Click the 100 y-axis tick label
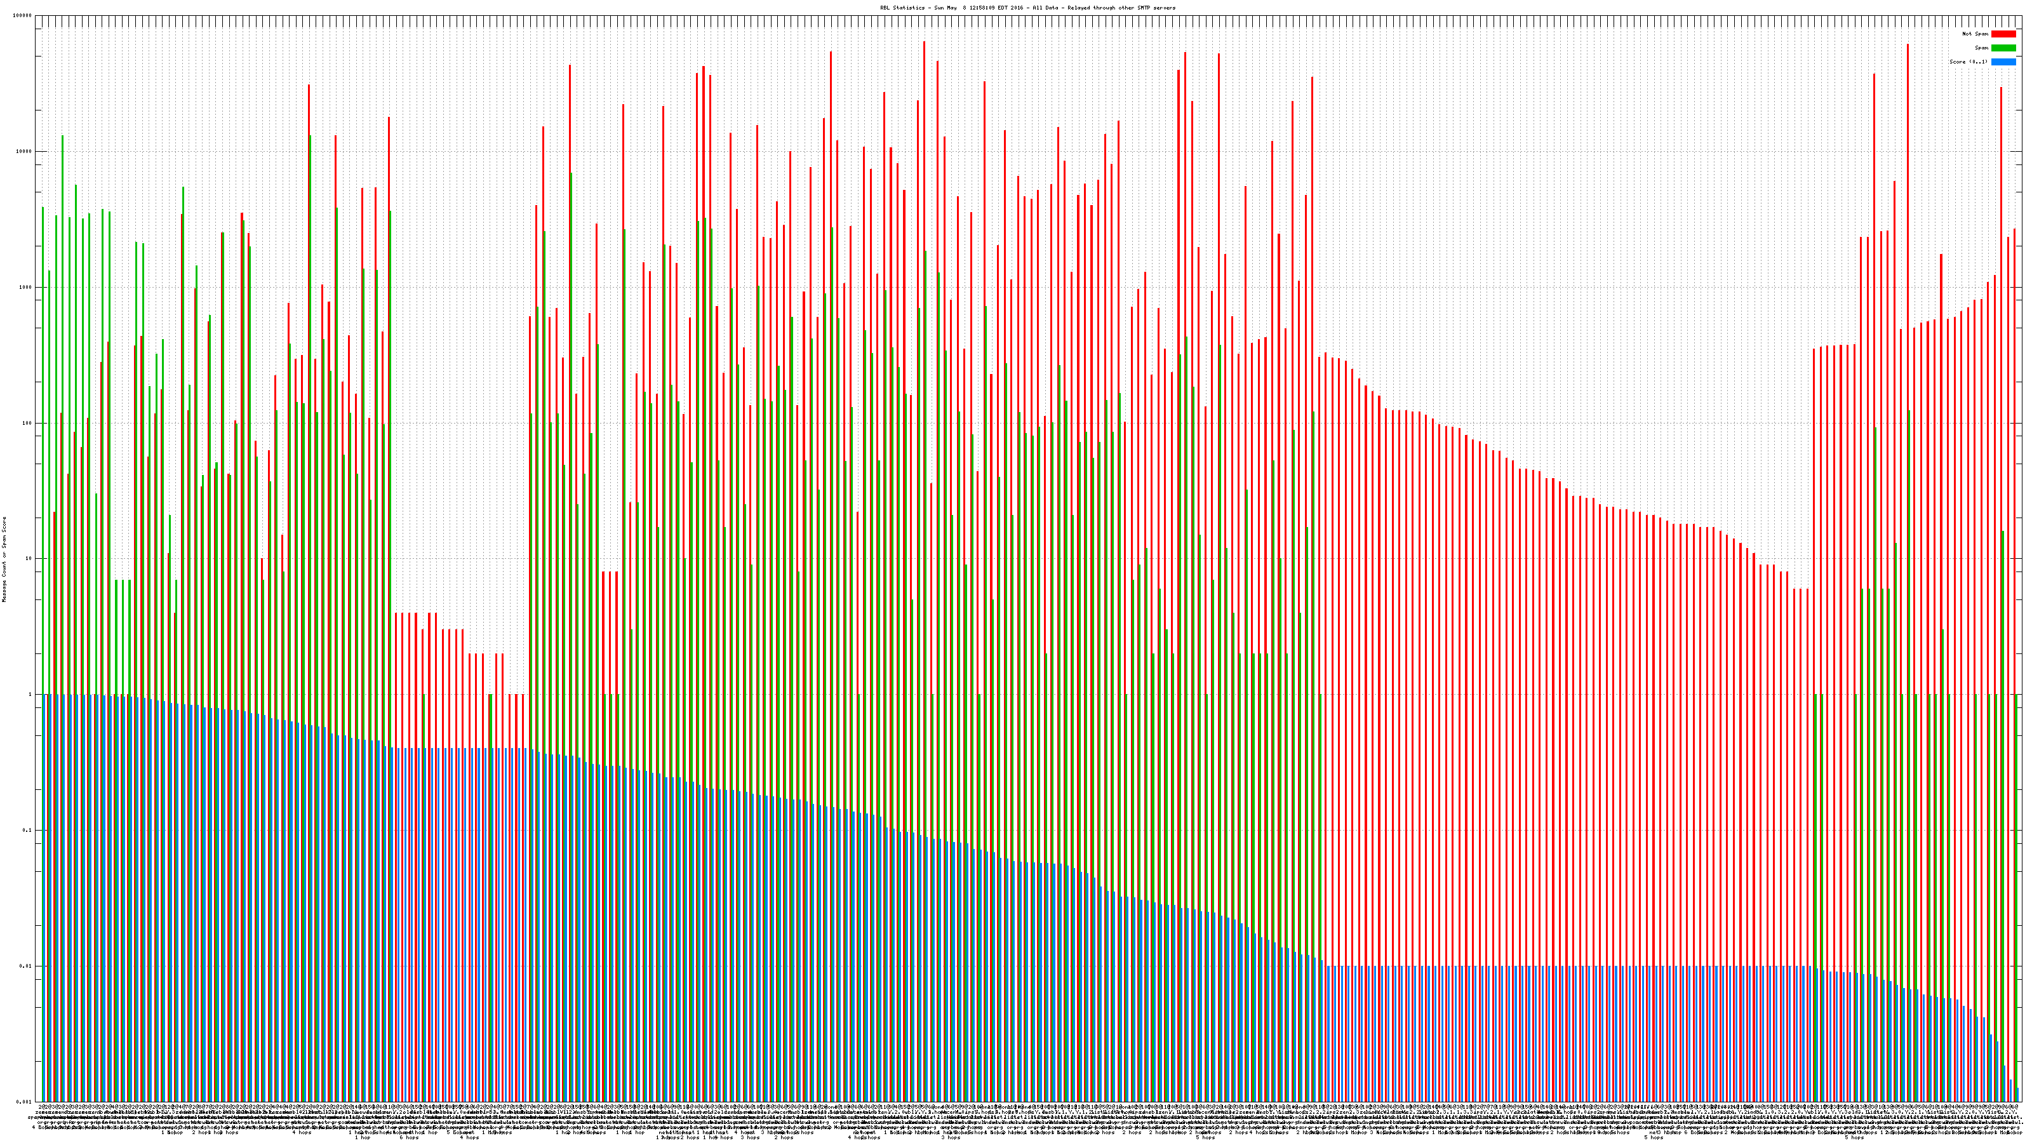 click(27, 423)
